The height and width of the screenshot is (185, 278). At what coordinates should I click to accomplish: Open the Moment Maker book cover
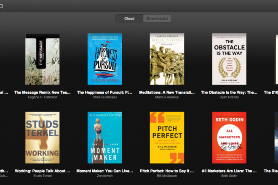pos(105,137)
